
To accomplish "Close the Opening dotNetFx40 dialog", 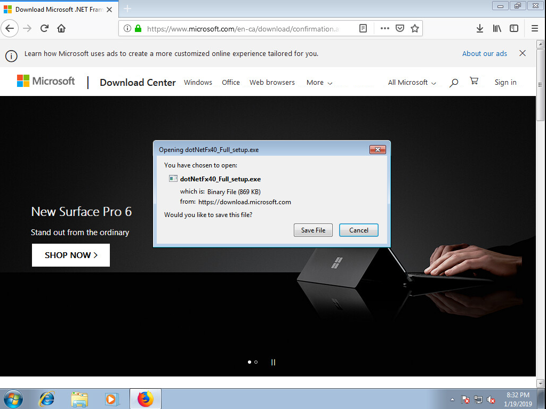I will pyautogui.click(x=378, y=149).
